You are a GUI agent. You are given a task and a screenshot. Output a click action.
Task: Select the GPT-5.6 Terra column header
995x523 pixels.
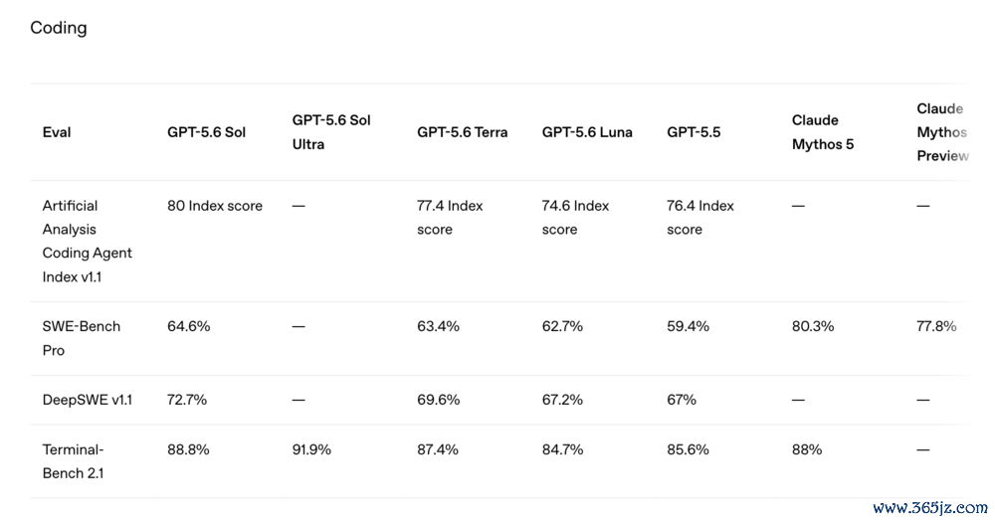462,132
